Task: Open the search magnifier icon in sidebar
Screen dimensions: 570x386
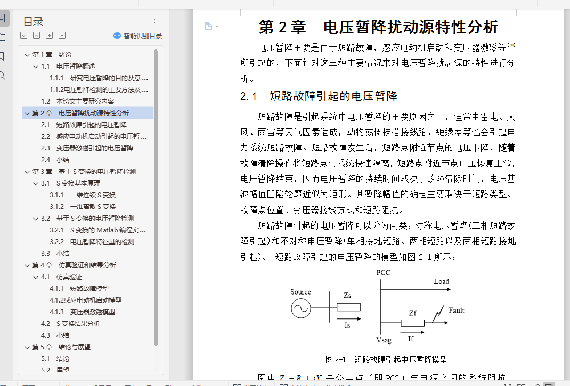Action: tap(2, 75)
